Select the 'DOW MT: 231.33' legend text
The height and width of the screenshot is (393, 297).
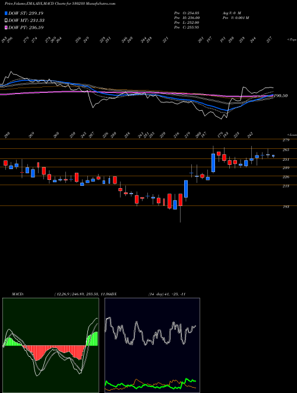pyautogui.click(x=27, y=20)
